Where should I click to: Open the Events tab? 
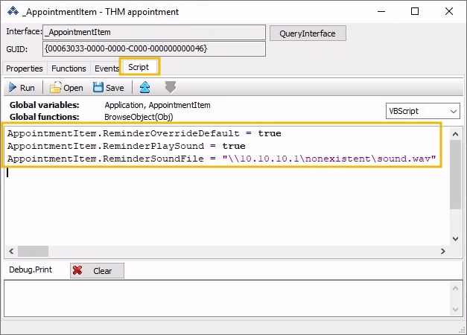(107, 68)
